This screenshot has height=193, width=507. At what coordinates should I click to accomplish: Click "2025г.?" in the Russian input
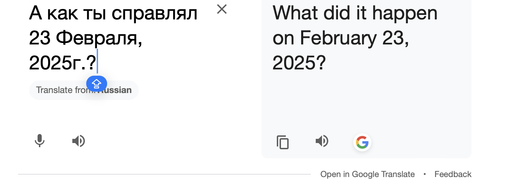coord(62,63)
